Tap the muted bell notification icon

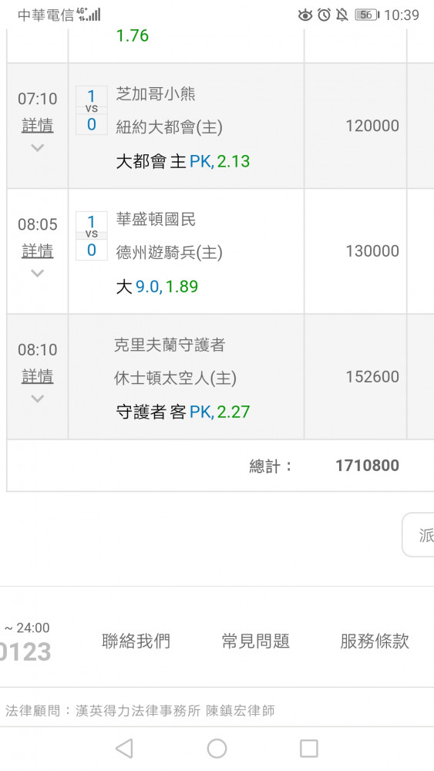pos(342,15)
